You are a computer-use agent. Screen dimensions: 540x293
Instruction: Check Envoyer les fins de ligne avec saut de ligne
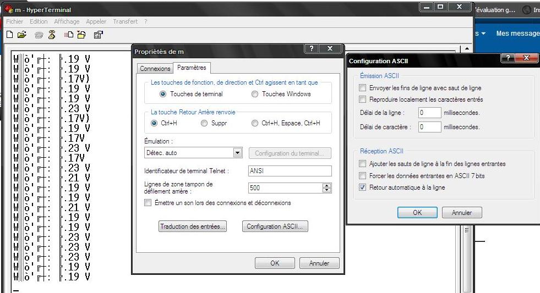click(x=362, y=88)
